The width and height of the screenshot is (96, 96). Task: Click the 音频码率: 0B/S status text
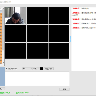click(22, 93)
